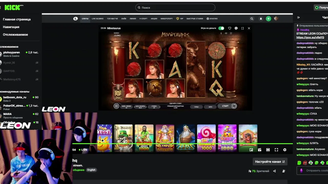The width and height of the screenshot is (328, 184).
Task: Open the casino user avatar menu
Action: 276,19
